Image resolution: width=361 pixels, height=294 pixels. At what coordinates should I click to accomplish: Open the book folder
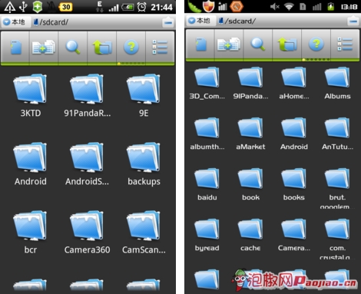click(250, 184)
